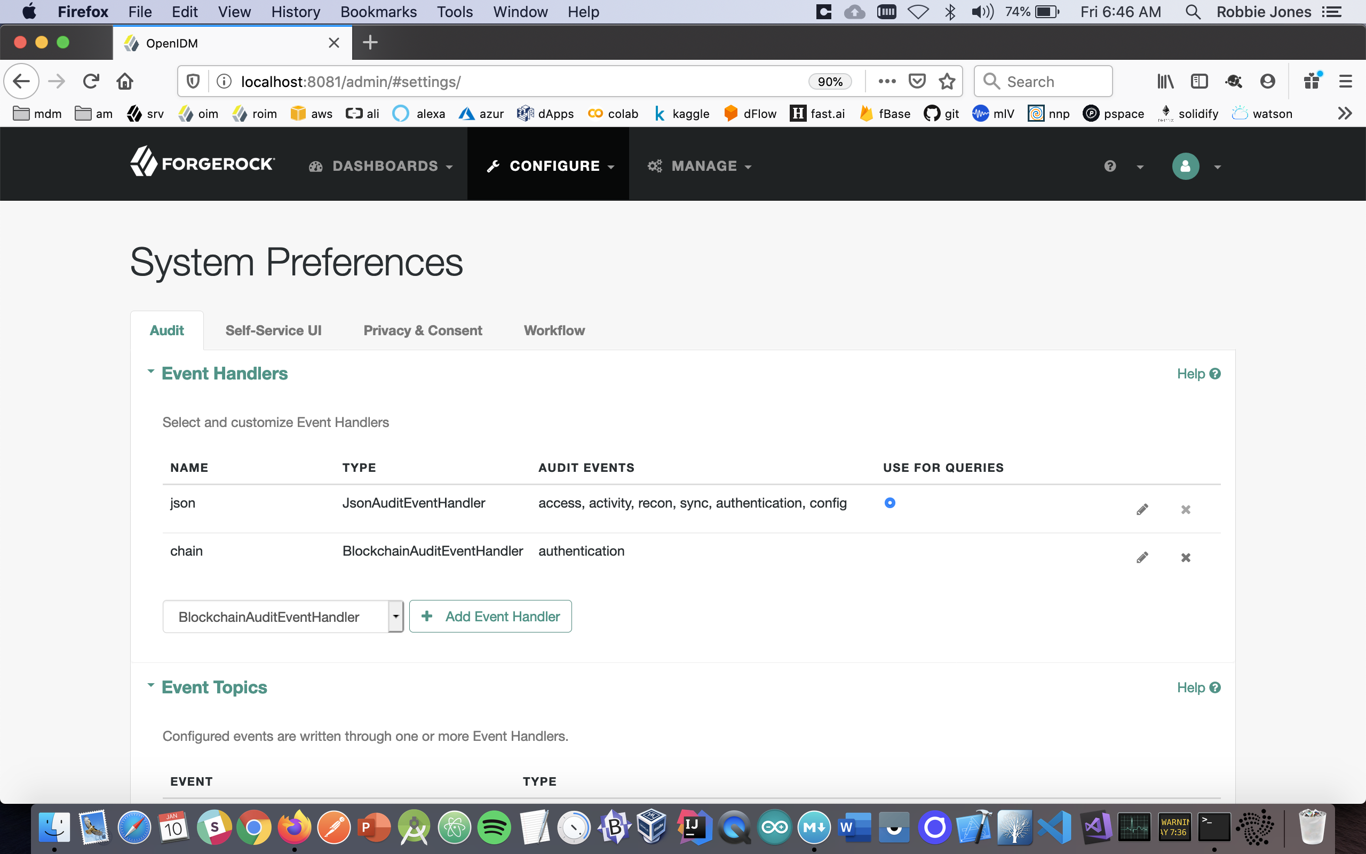Image resolution: width=1366 pixels, height=854 pixels.
Task: Open the Privacy & Consent tab
Action: pos(422,330)
